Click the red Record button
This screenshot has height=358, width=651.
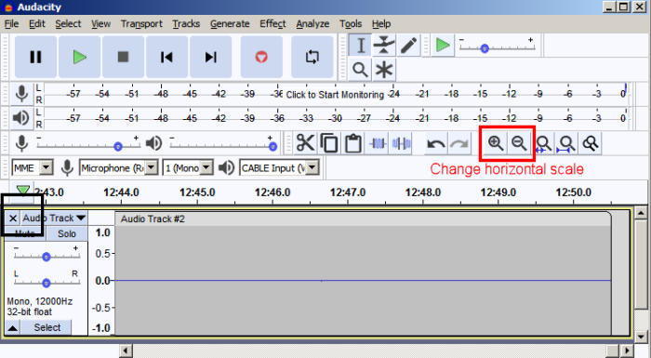coord(261,57)
